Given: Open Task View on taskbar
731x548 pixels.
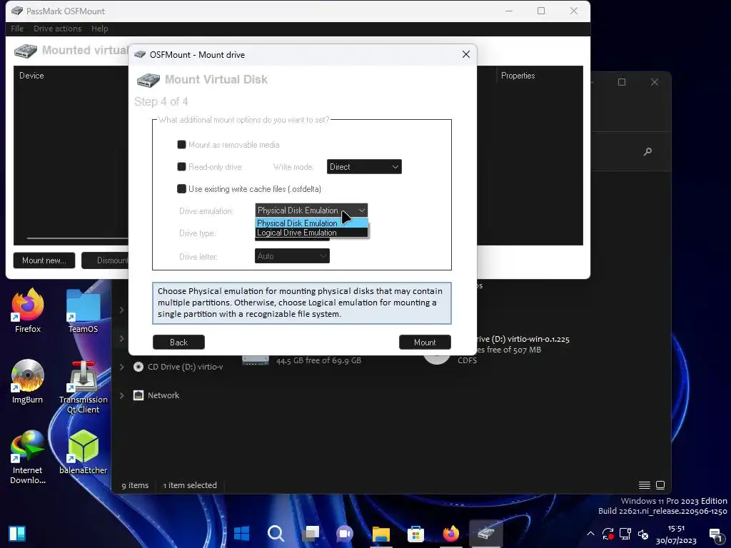Looking at the screenshot, I should [x=311, y=533].
